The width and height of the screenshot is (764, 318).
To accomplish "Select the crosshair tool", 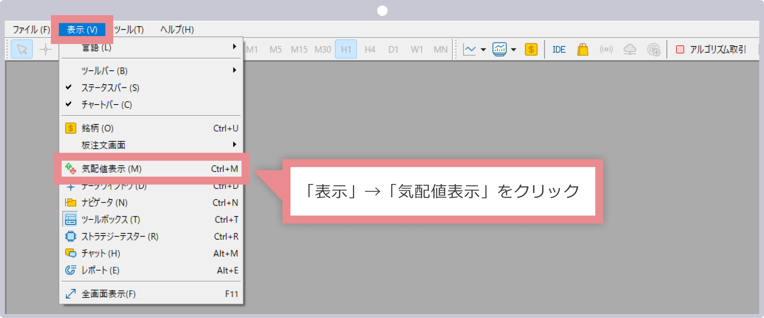I will click(45, 49).
